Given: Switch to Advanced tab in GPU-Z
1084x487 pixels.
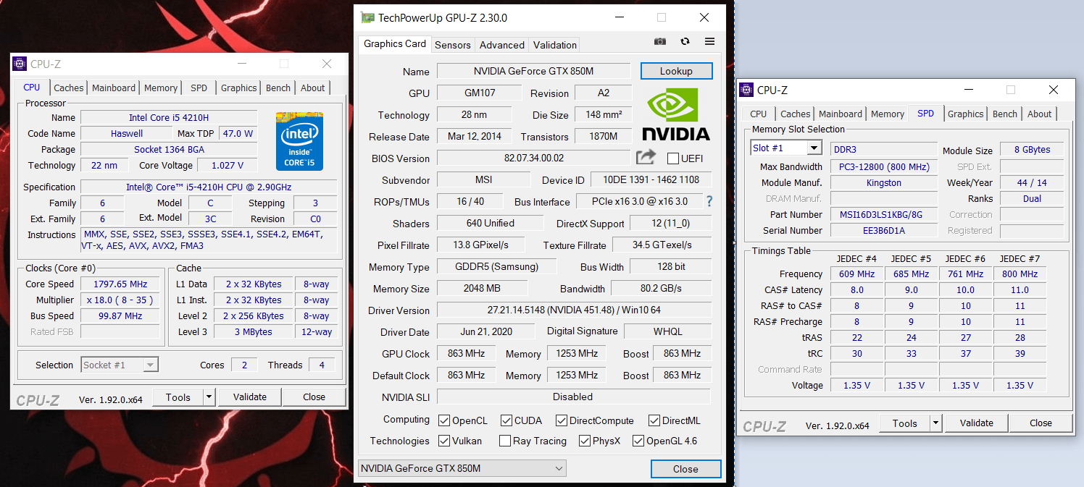Looking at the screenshot, I should point(501,45).
